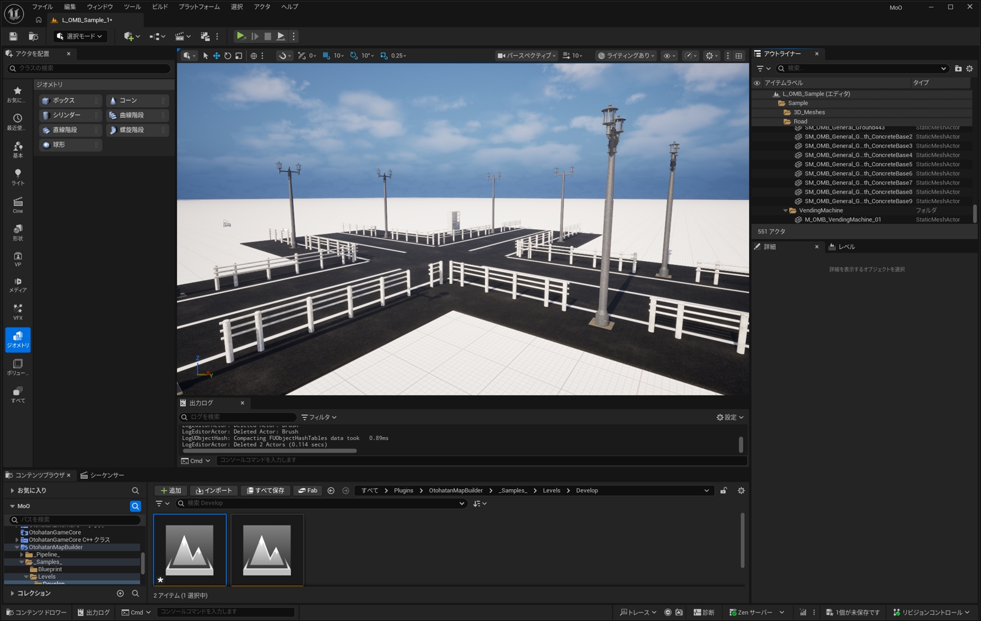Click the インポート import button
This screenshot has width=981, height=621.
[214, 490]
